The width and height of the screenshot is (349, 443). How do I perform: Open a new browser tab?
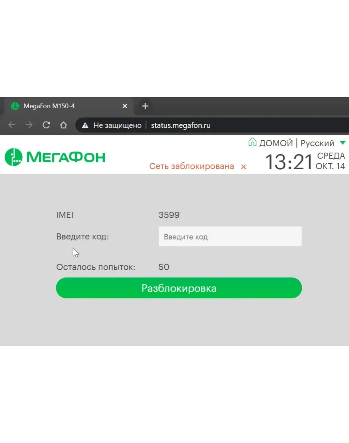click(145, 106)
